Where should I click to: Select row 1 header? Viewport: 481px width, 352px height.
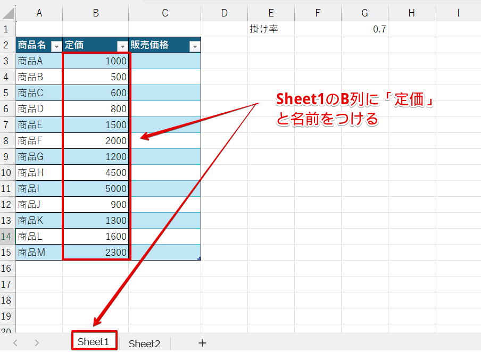(7, 29)
